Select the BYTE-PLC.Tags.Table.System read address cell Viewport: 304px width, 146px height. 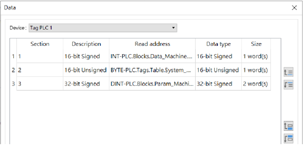point(152,70)
